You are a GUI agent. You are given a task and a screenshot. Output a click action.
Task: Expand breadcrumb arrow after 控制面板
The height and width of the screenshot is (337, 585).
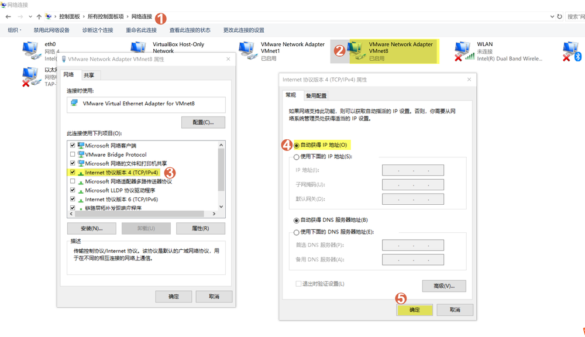coord(84,16)
